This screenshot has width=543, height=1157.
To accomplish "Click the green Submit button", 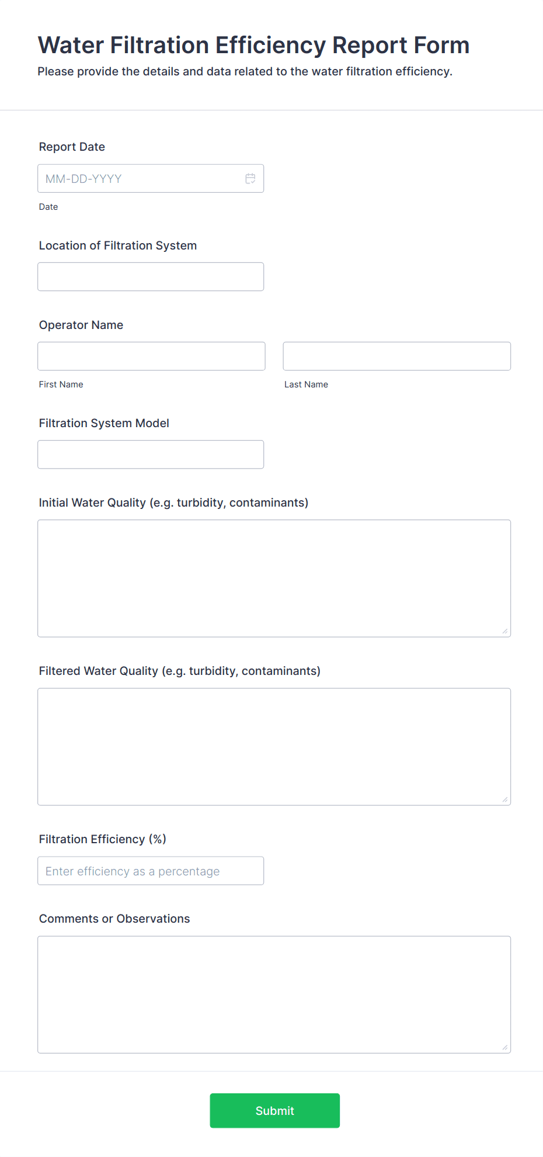I will click(x=274, y=1110).
